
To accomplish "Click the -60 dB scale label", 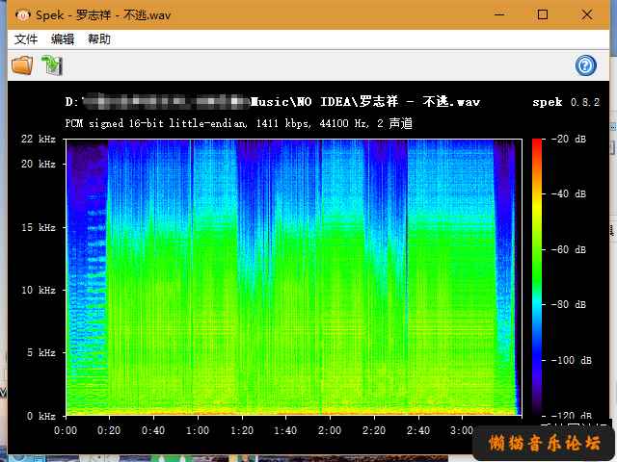I will pos(569,249).
